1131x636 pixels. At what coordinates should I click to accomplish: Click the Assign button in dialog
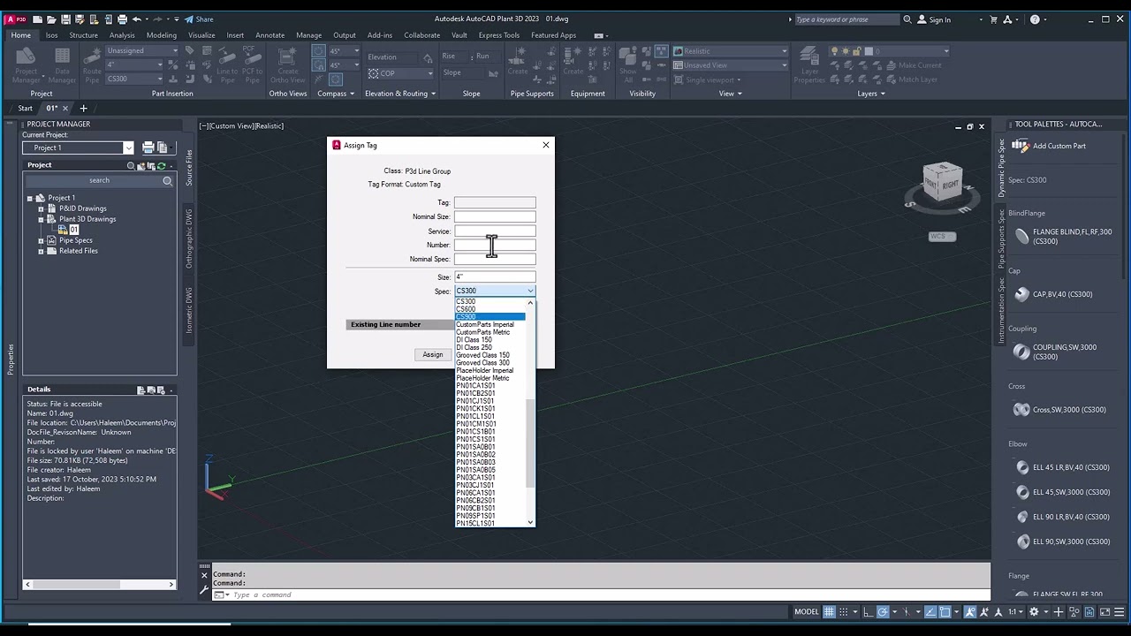click(x=432, y=354)
